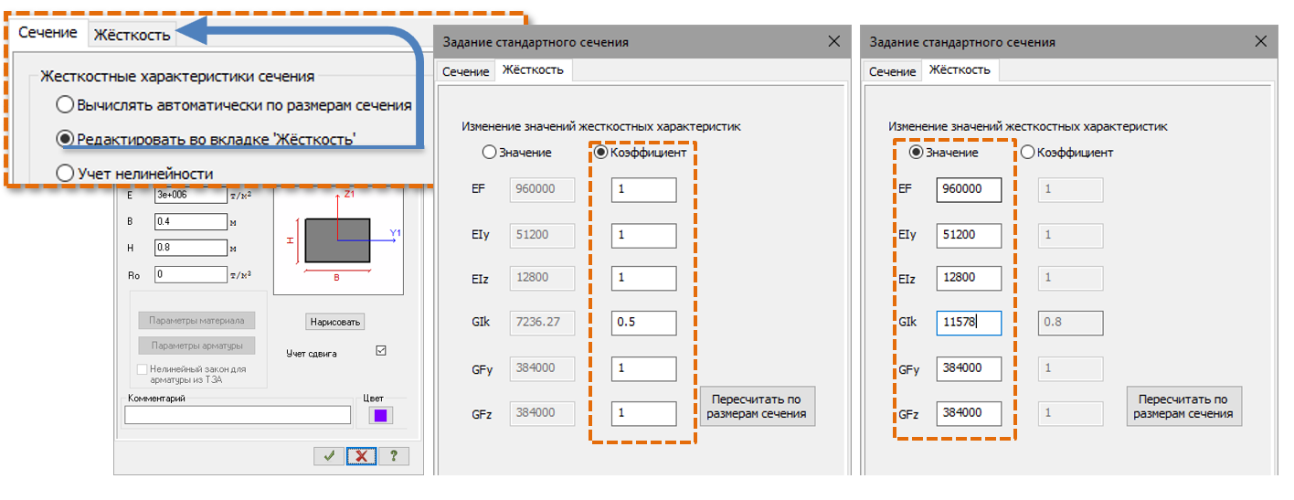Click the GIk coefficient field showing 0.5
Viewport: 1294px width, 500px height.
coord(644,323)
